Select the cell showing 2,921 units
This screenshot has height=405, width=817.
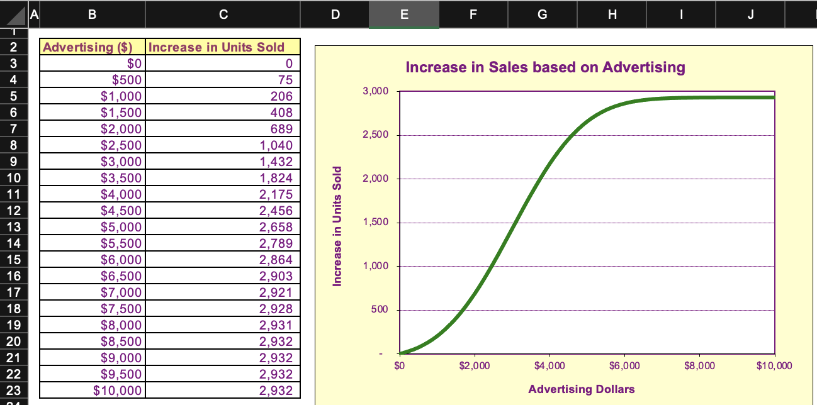(x=223, y=292)
